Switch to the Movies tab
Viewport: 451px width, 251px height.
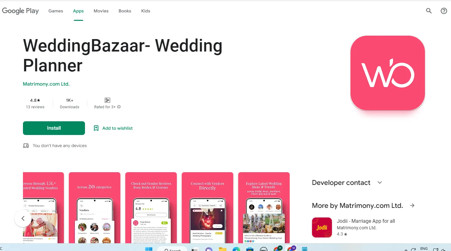pyautogui.click(x=101, y=11)
